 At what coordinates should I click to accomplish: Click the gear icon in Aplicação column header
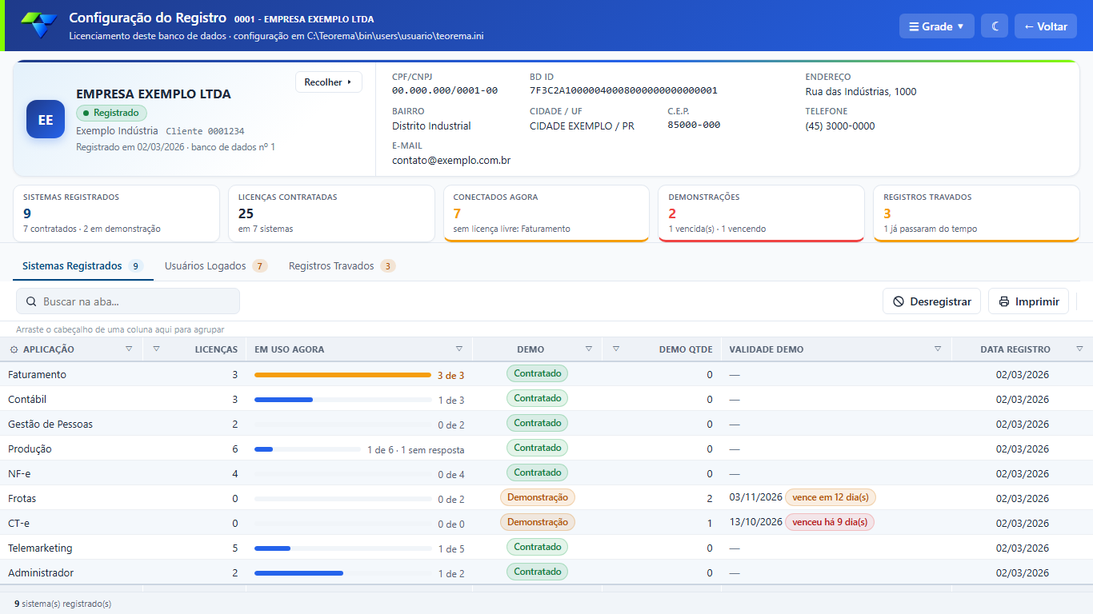pos(14,349)
